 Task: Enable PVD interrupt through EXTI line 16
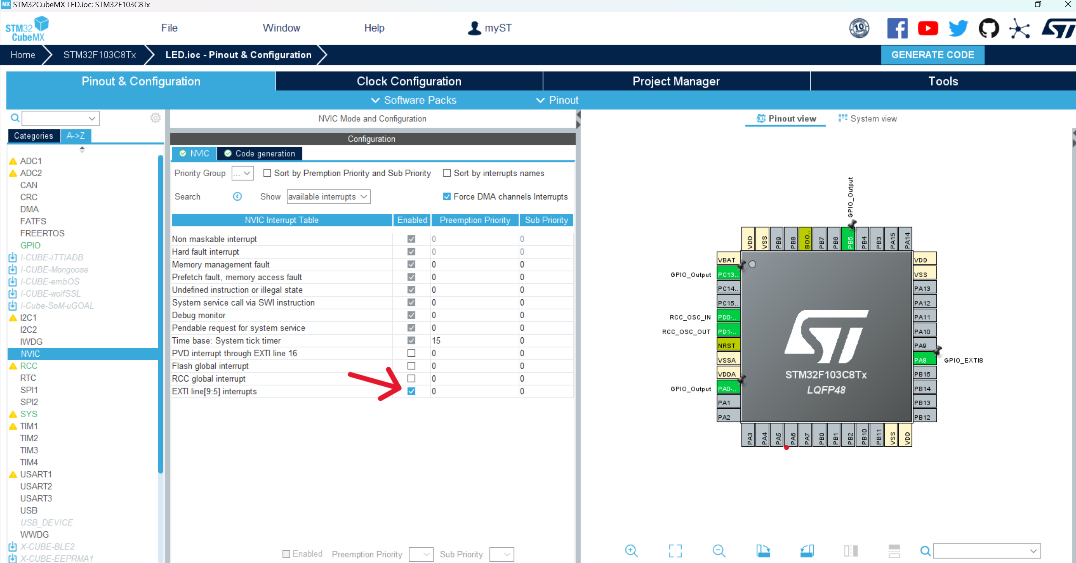tap(411, 353)
